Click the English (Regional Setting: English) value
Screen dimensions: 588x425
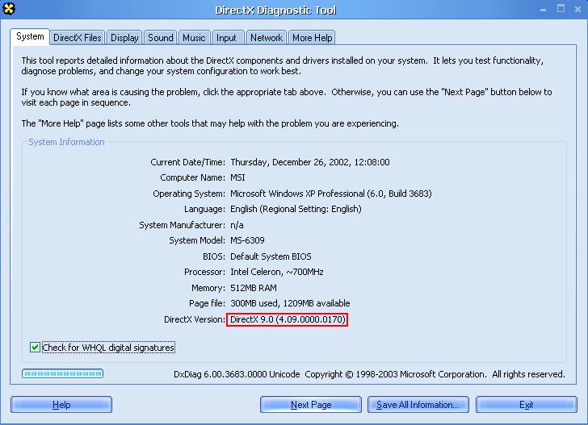tap(296, 209)
